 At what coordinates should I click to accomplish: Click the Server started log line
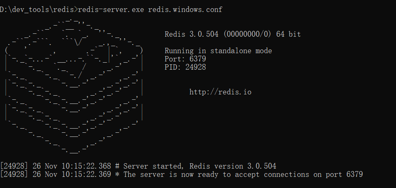click(138, 166)
